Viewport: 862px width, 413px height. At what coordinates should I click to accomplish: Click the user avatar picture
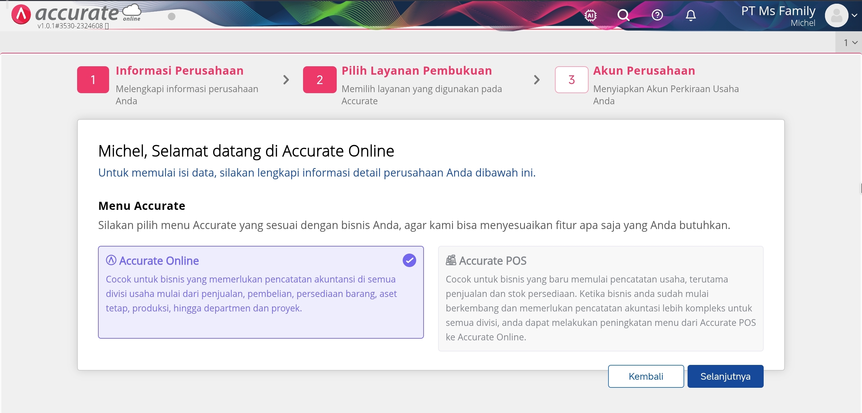(836, 15)
